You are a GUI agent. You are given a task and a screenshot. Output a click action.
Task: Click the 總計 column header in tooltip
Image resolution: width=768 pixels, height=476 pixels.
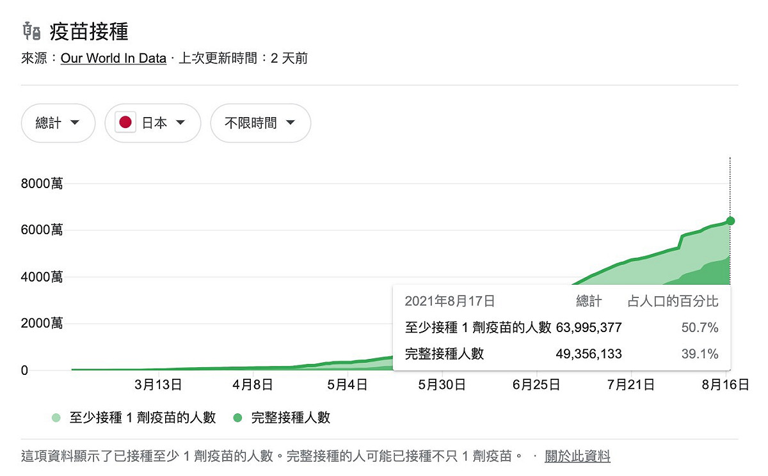pos(589,301)
